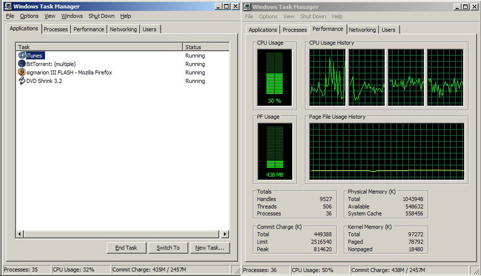Open the Options menu in left window

click(x=29, y=16)
